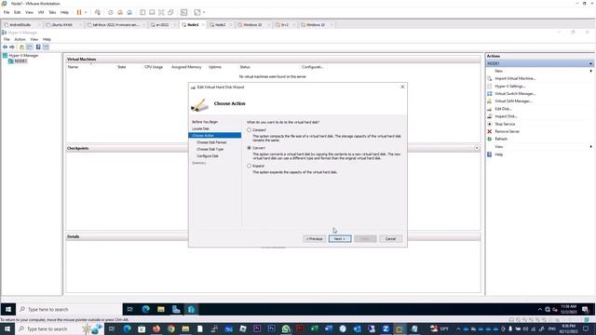Select the Choose Disk Format wizard step

(211, 142)
